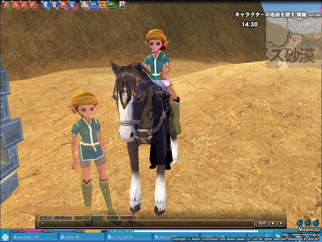
Task: Click the HP bar showing 102/102
Action: 26,231
